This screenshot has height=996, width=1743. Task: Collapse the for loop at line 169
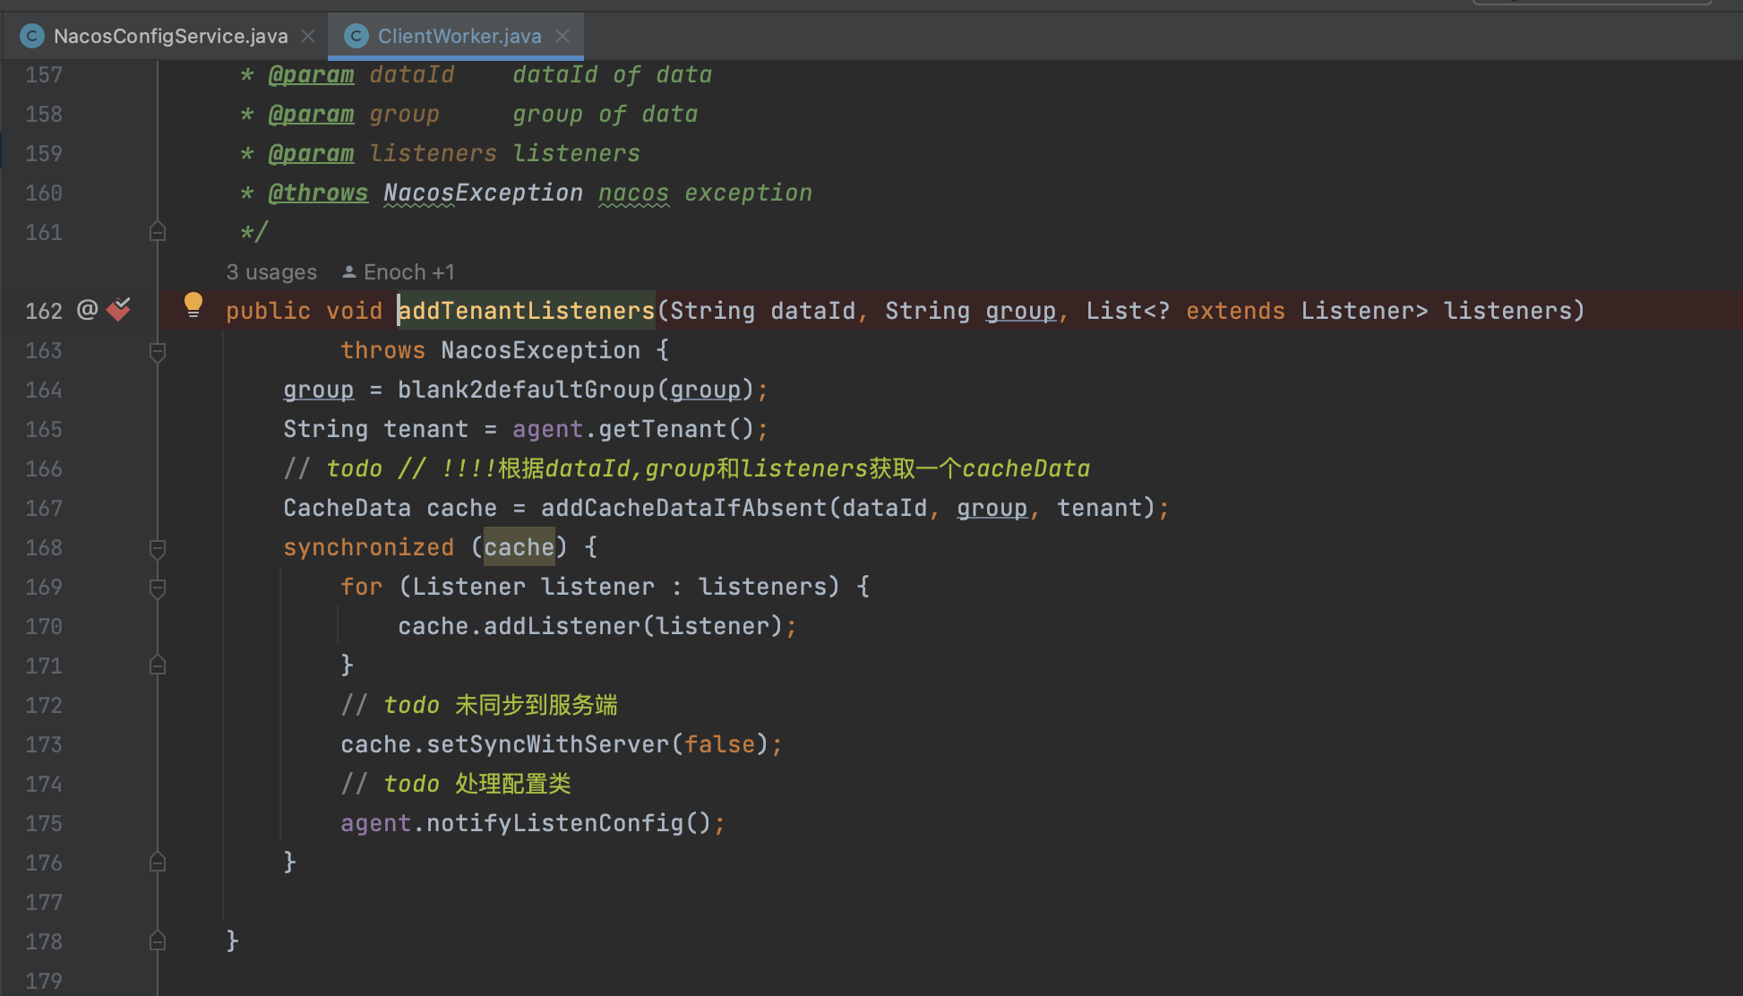pyautogui.click(x=158, y=588)
